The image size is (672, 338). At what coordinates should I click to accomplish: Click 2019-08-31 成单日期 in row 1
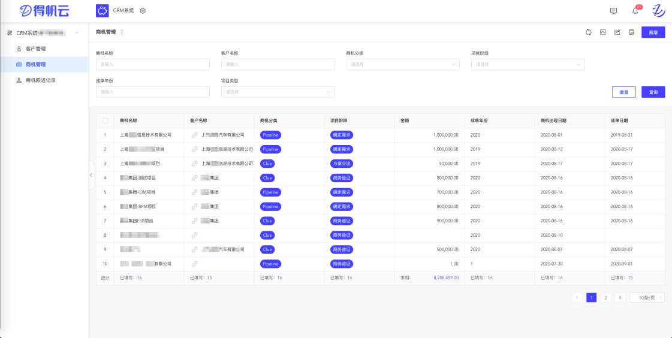[622, 135]
